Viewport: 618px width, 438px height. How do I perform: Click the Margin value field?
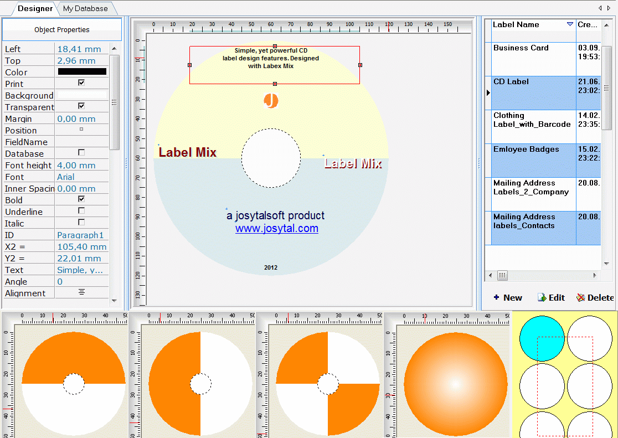81,118
